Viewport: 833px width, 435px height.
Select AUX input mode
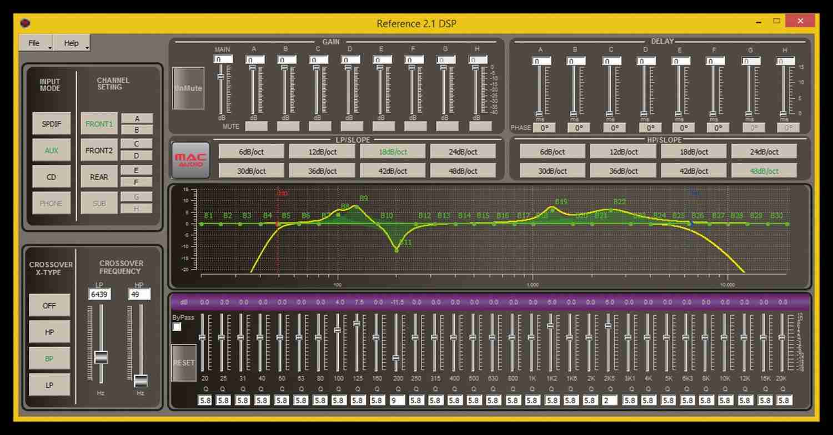[x=52, y=150]
